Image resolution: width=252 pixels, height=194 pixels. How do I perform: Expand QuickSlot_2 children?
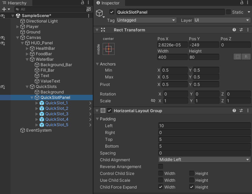(36, 108)
